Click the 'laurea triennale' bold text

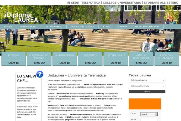coord(65,87)
